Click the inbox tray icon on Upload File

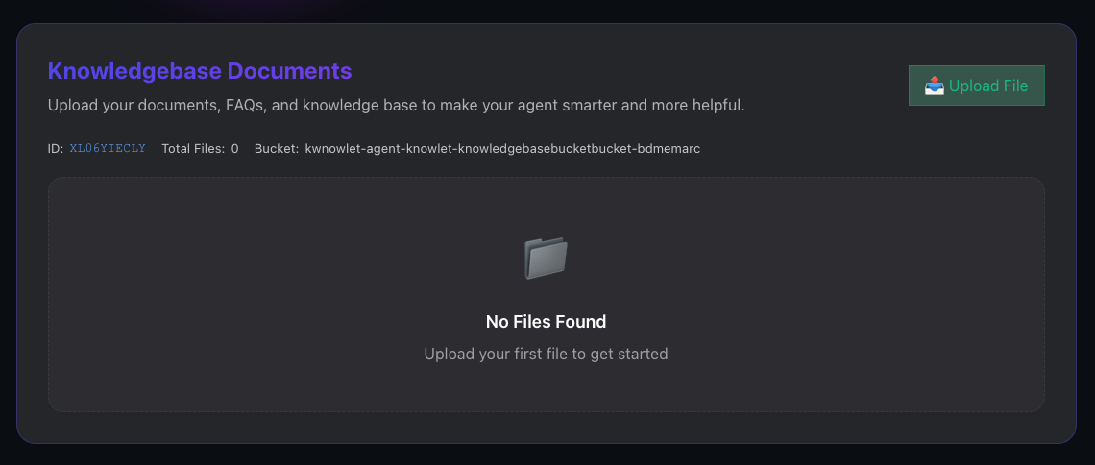pyautogui.click(x=934, y=86)
